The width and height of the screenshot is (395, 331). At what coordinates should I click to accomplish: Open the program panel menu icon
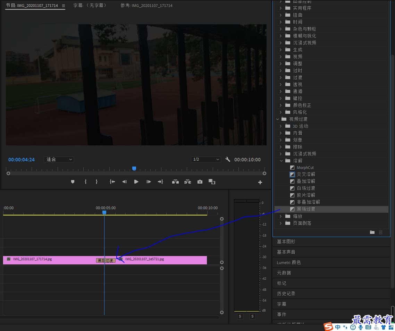coord(64,6)
